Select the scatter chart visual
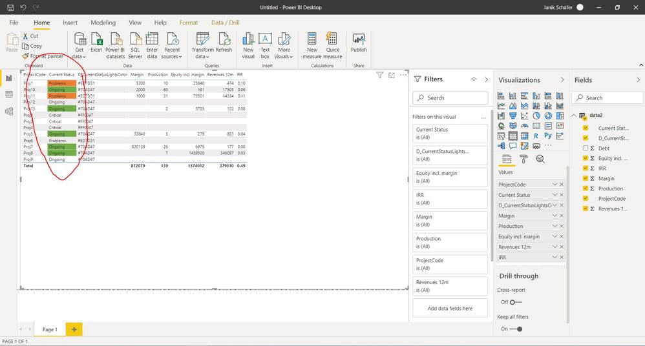This screenshot has height=346, width=645. (525, 116)
